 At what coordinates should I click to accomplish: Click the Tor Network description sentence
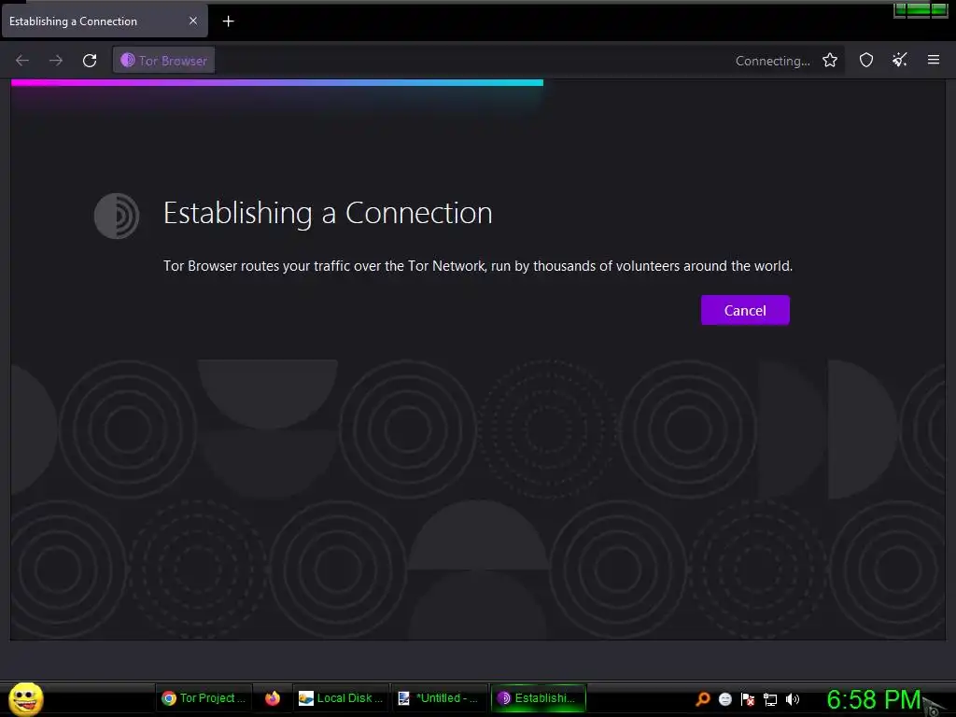[478, 266]
